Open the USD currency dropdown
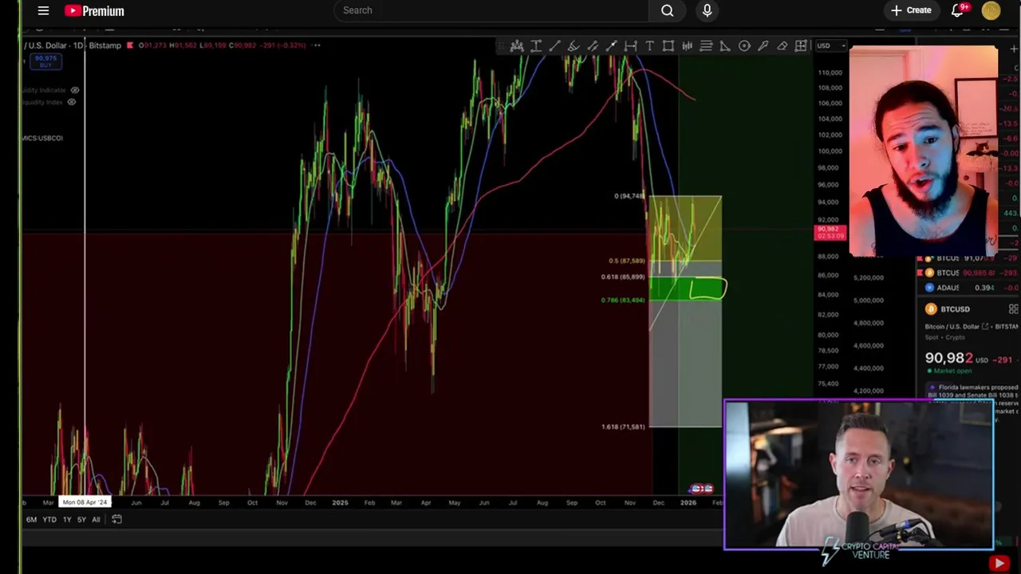This screenshot has width=1021, height=574. (830, 45)
